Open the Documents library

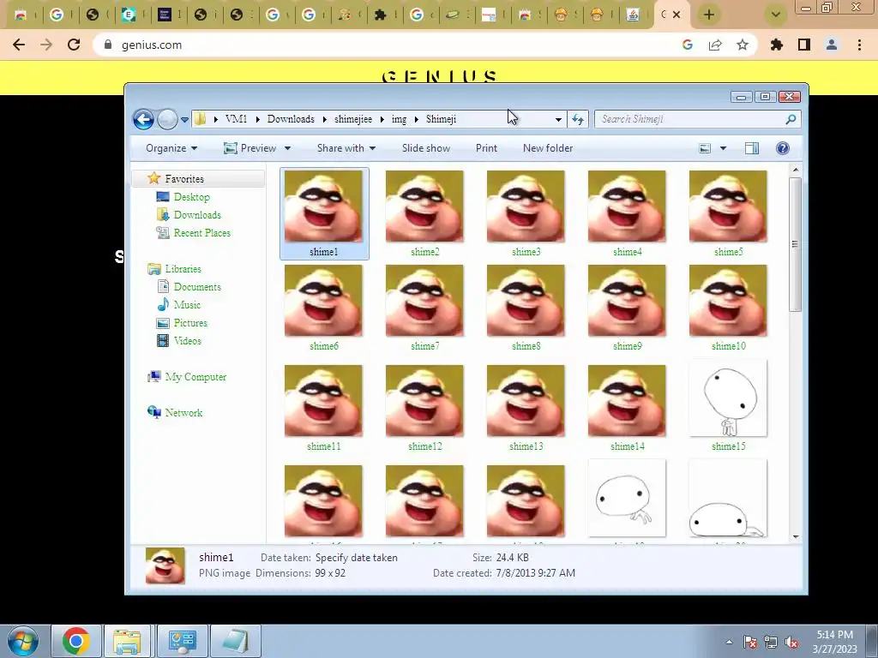coord(197,287)
